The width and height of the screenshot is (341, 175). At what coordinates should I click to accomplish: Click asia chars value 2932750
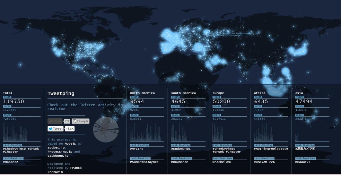[x=302, y=119]
